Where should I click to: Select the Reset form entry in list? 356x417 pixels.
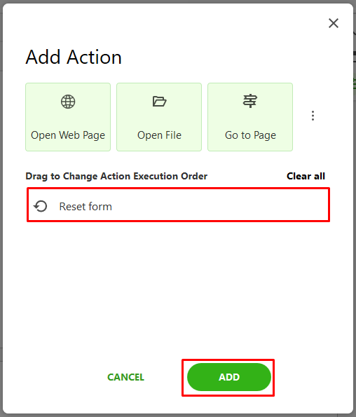(179, 205)
